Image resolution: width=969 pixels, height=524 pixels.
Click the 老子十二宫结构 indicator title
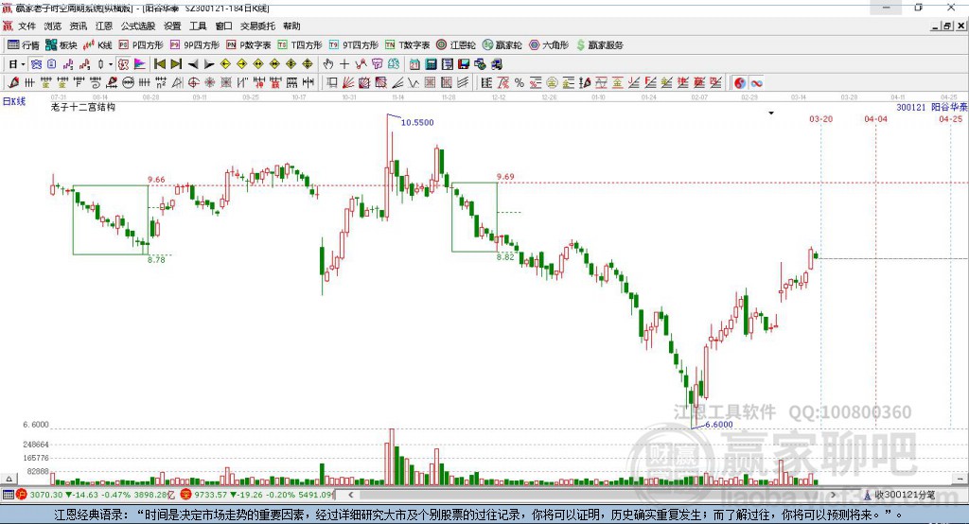tap(83, 107)
